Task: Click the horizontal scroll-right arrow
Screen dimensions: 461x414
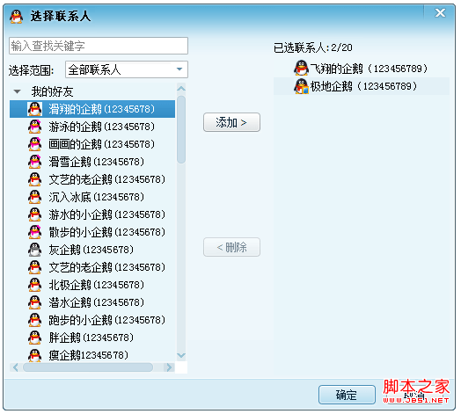Action: coord(169,367)
